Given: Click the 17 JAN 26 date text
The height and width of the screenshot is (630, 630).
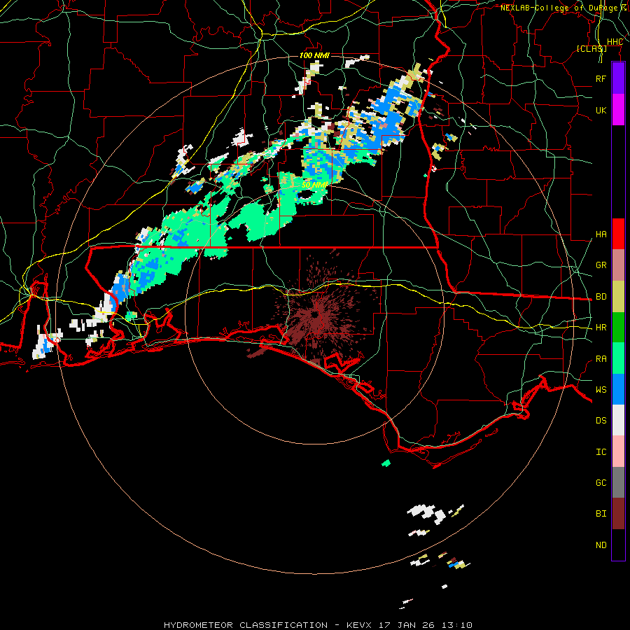Looking at the screenshot, I should point(408,625).
